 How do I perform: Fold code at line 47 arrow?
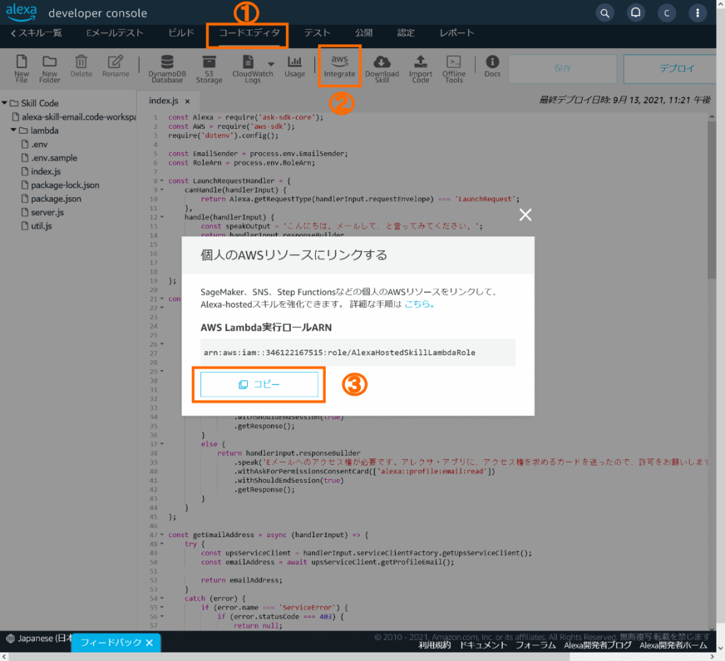(x=162, y=535)
